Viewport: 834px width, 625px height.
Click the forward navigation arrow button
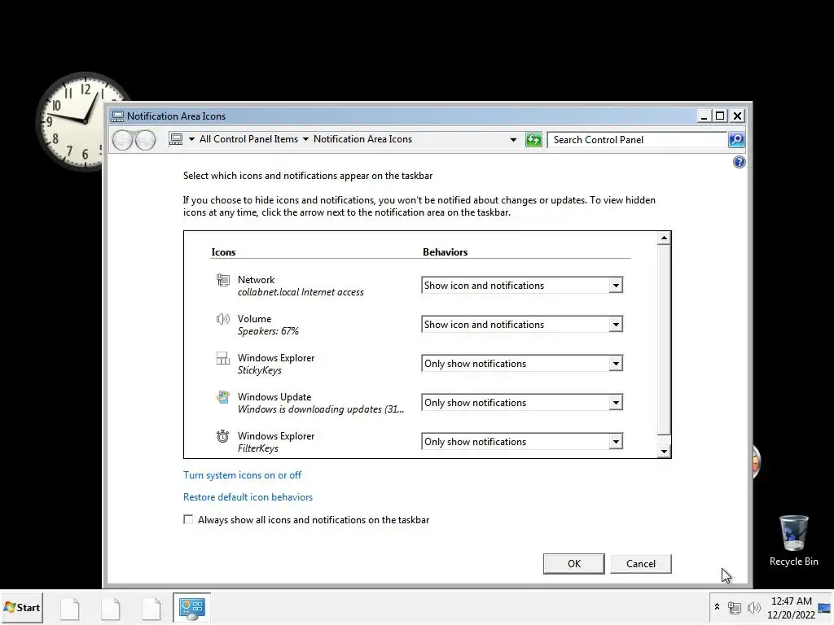click(145, 140)
